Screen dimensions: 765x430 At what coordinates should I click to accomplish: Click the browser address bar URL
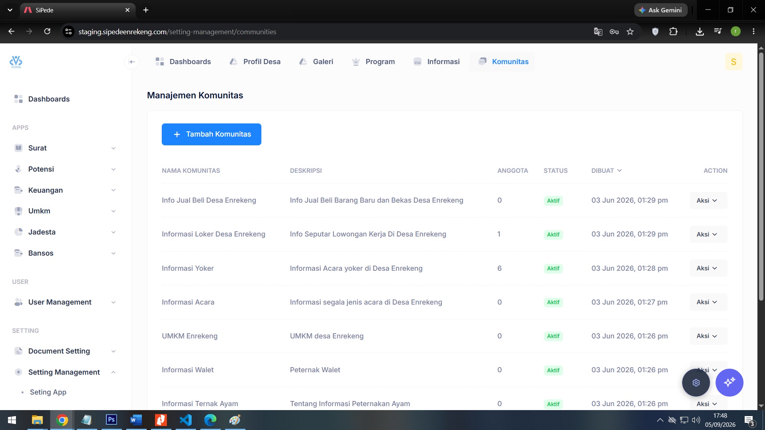tap(177, 32)
